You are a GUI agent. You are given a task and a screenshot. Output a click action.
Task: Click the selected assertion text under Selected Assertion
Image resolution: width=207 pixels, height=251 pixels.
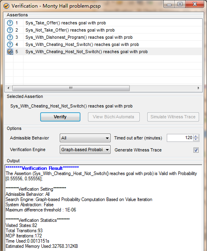(x=71, y=106)
